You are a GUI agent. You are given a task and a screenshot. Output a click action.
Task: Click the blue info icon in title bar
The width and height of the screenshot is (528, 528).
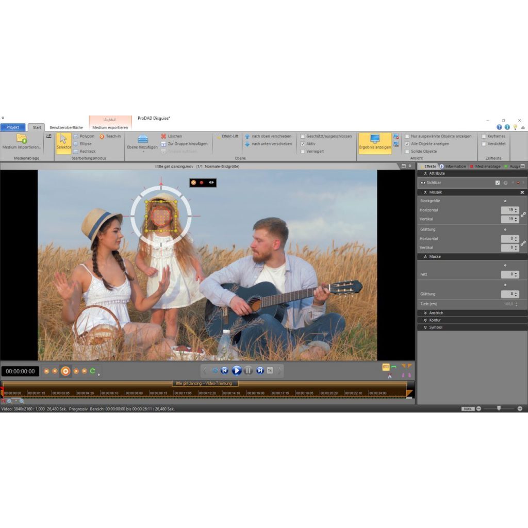pos(507,127)
